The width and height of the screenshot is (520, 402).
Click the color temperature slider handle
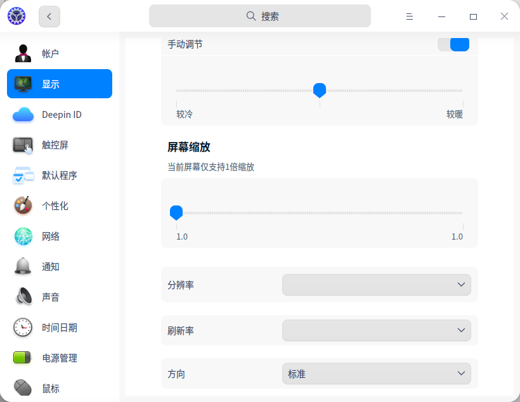click(320, 90)
